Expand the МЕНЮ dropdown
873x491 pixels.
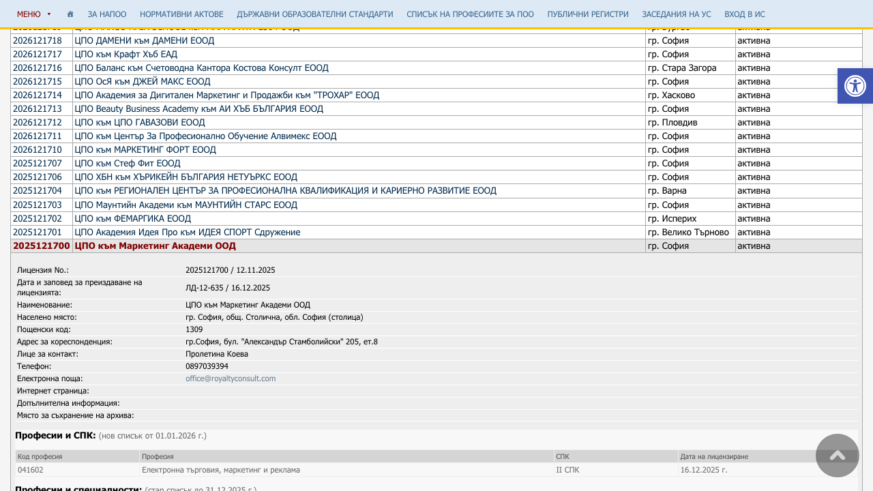34,14
